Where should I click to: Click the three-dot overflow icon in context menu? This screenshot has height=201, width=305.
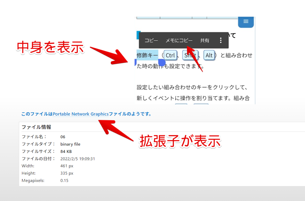[221, 40]
